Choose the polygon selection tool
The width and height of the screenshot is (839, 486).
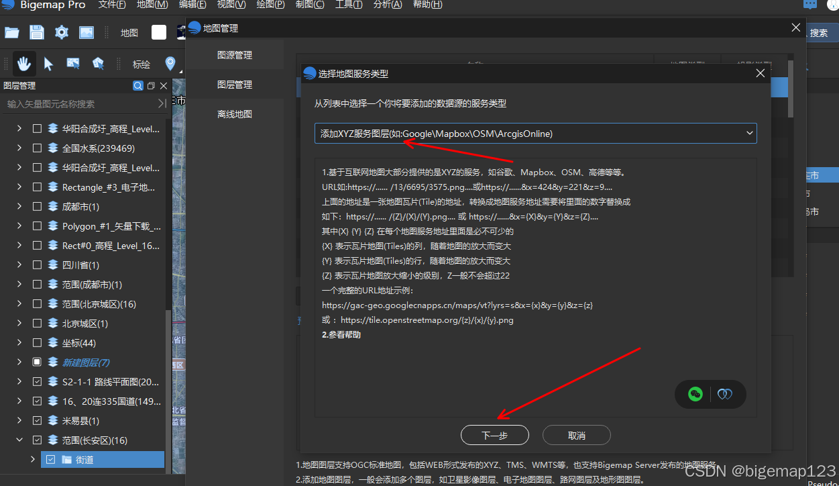click(x=98, y=64)
